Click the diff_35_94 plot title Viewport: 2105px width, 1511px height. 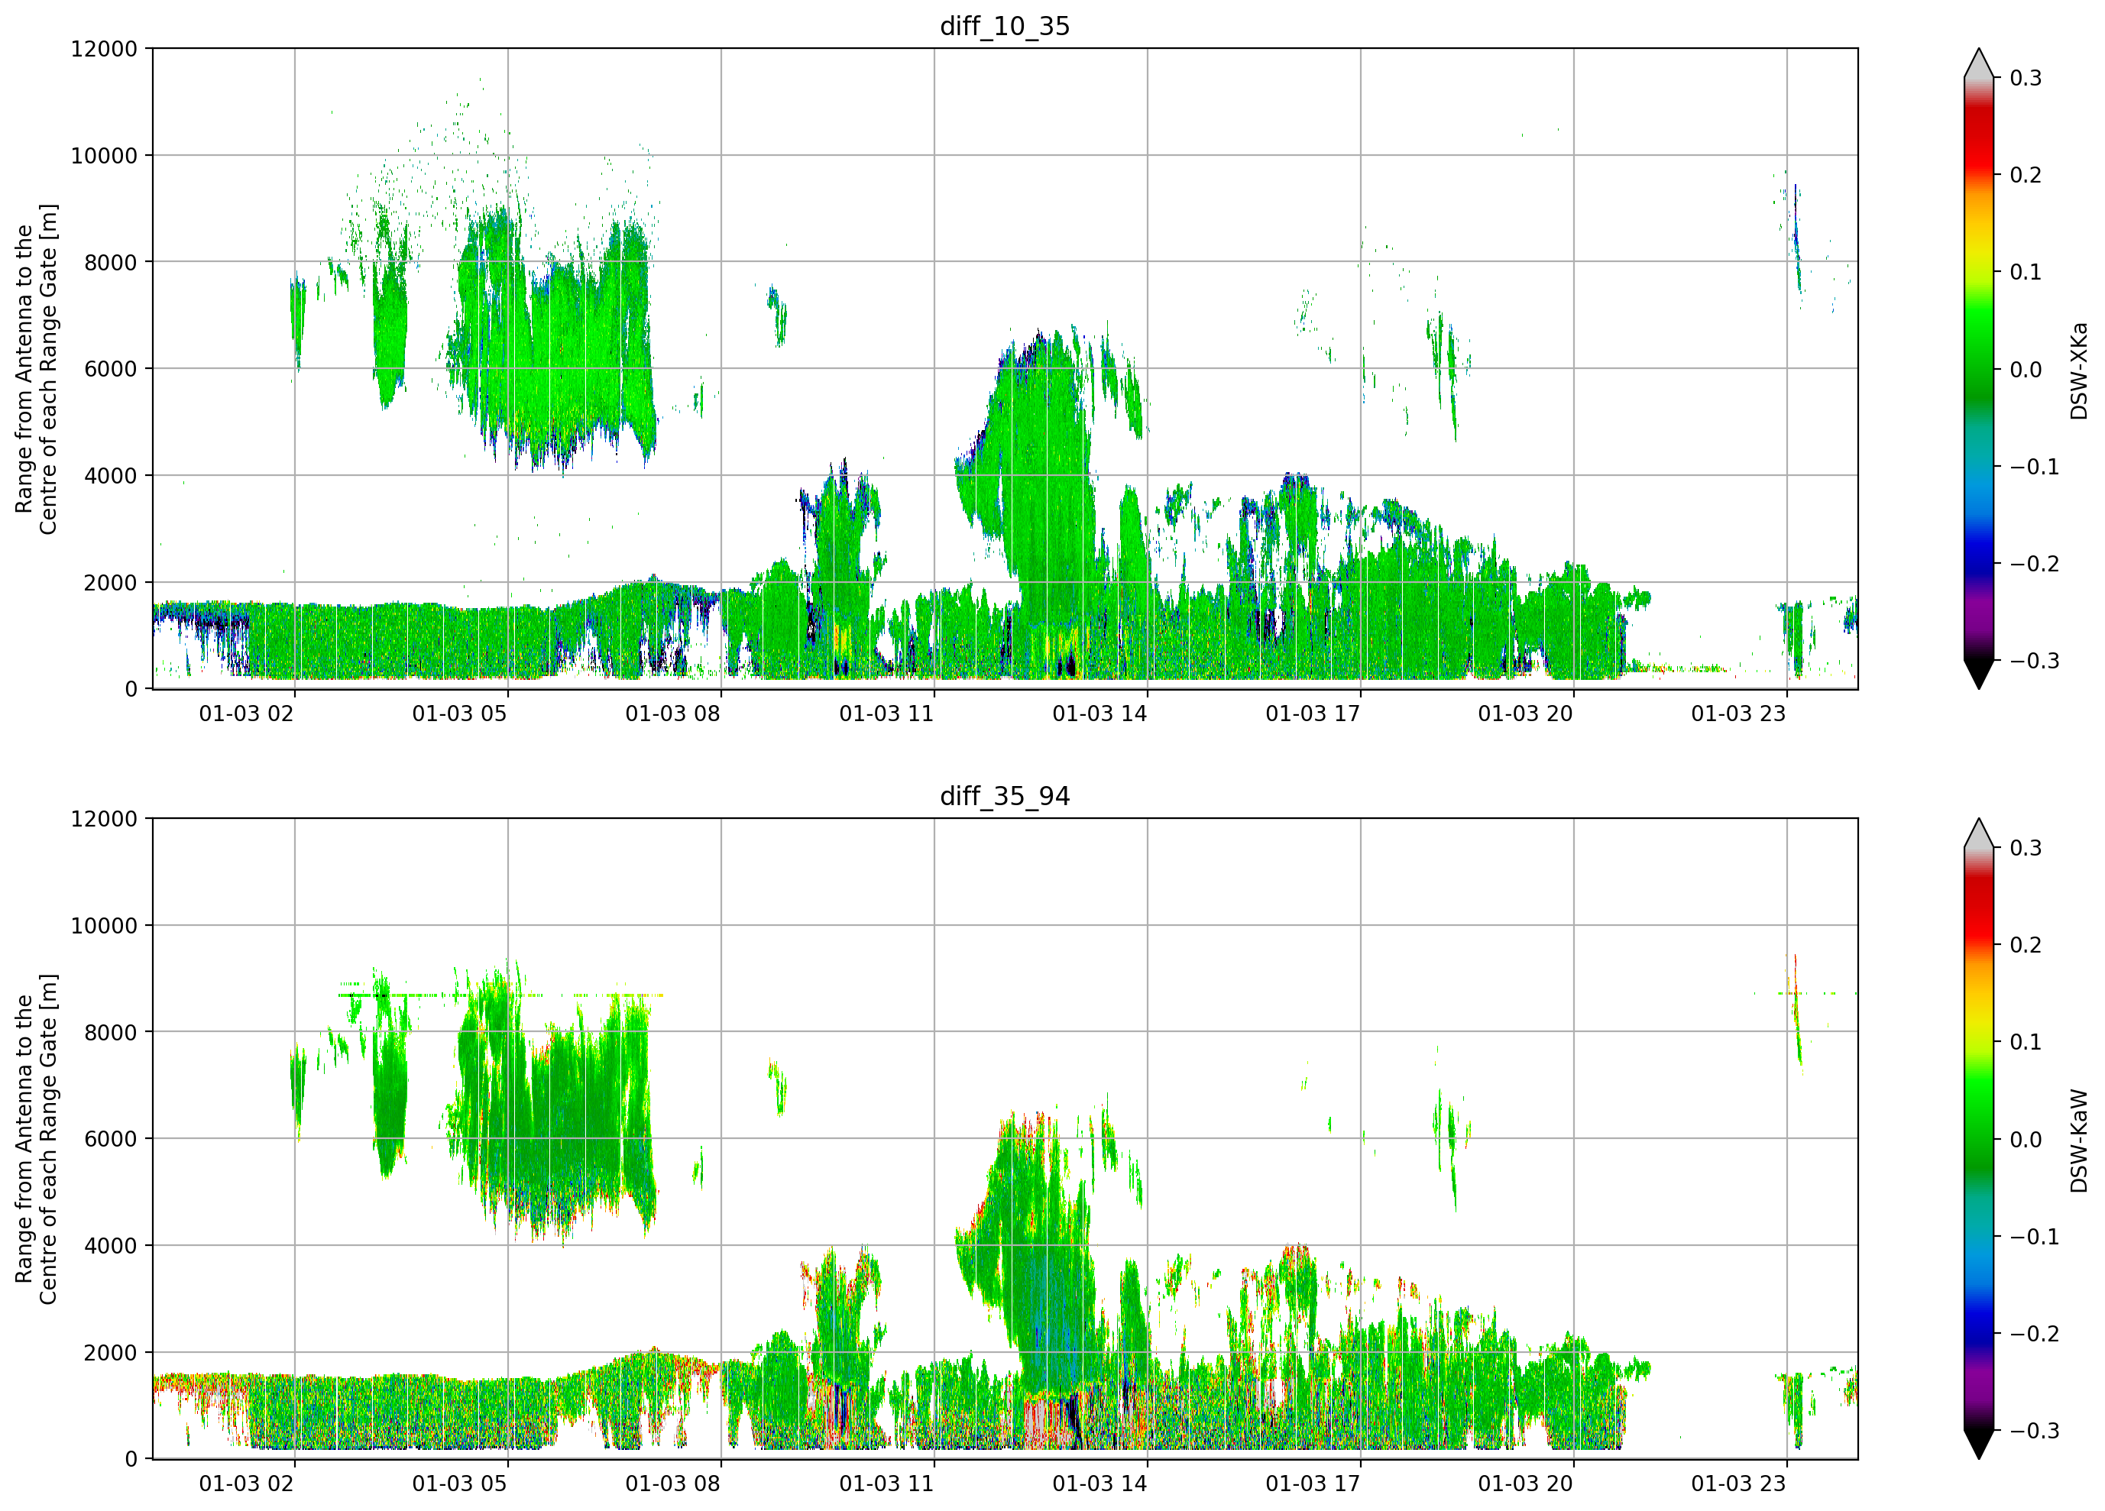tap(1004, 796)
